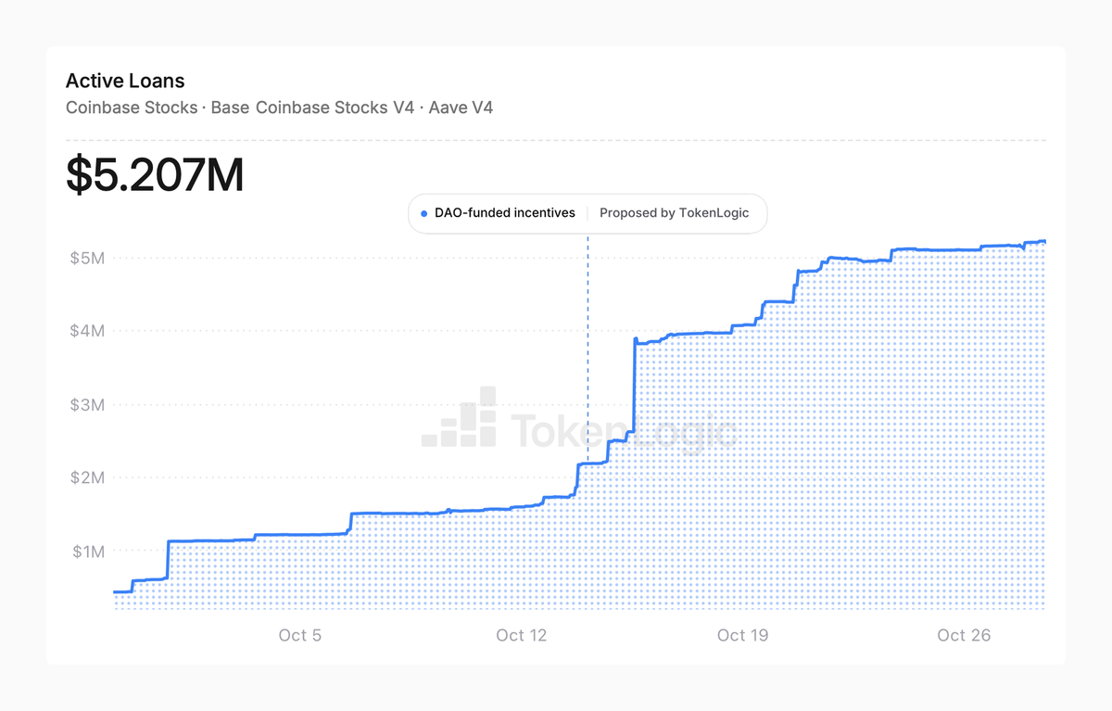The height and width of the screenshot is (711, 1112).
Task: Click the $2M y-axis label
Action: tap(87, 477)
